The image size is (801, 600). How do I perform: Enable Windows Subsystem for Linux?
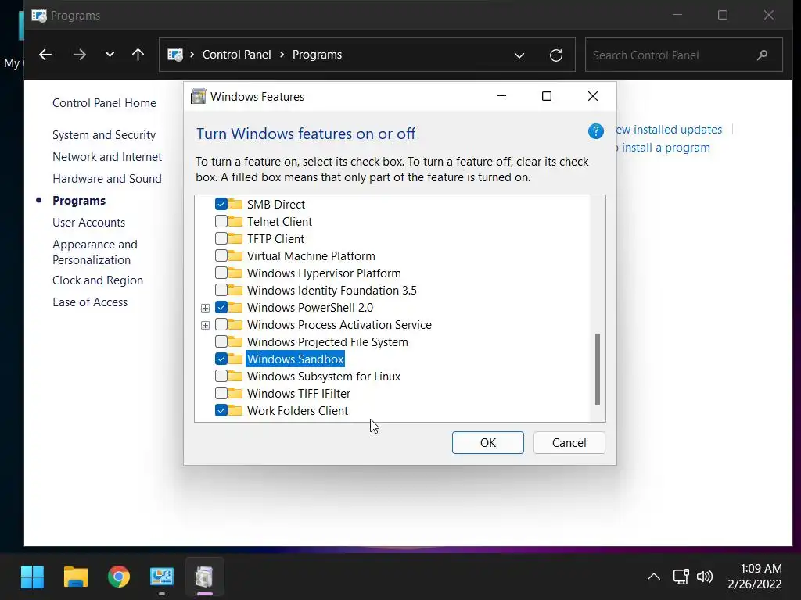[x=221, y=376]
